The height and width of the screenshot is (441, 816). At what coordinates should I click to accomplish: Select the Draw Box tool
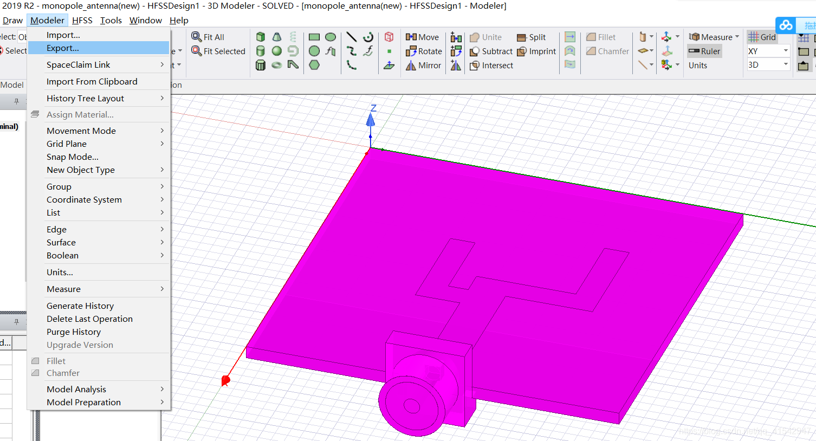tap(261, 37)
